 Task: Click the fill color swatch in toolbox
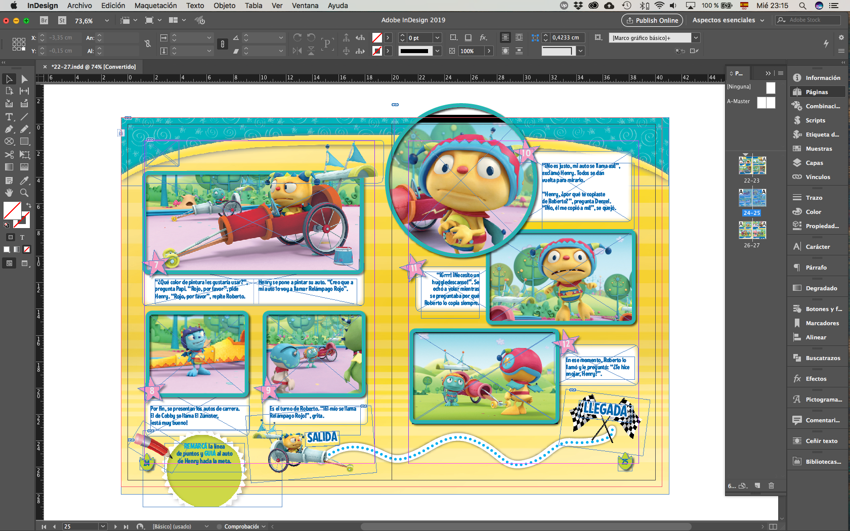12,210
